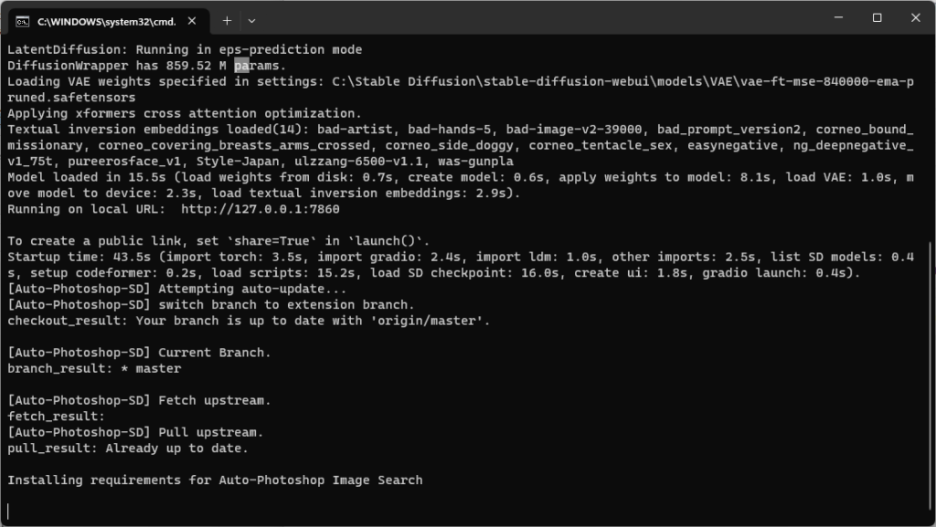Click 'Installing requirements for Auto-Photoshop Image Search' line

[x=215, y=480]
